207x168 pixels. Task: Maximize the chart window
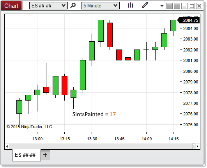pyautogui.click(x=192, y=6)
